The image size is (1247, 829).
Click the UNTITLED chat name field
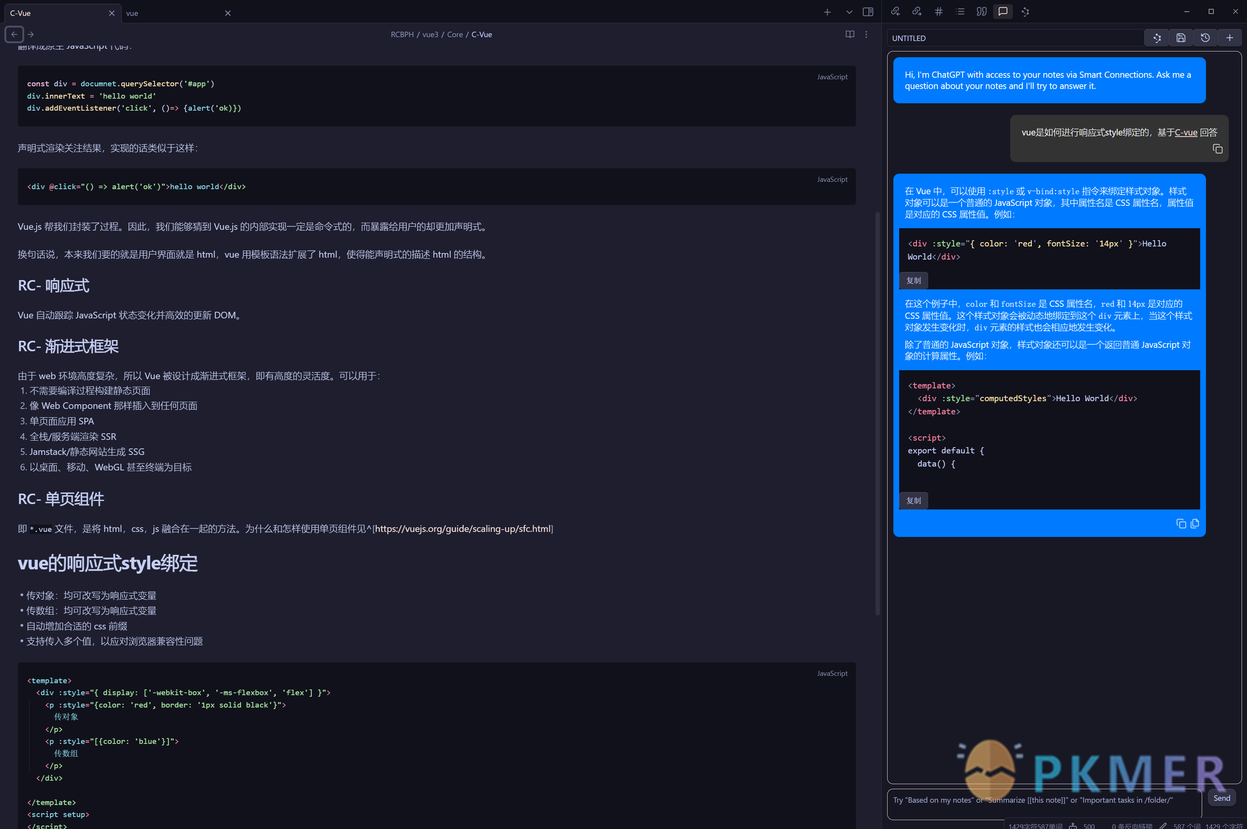pos(1016,38)
